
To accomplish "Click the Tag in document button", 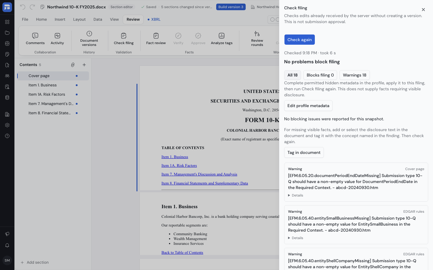I will pos(304,152).
